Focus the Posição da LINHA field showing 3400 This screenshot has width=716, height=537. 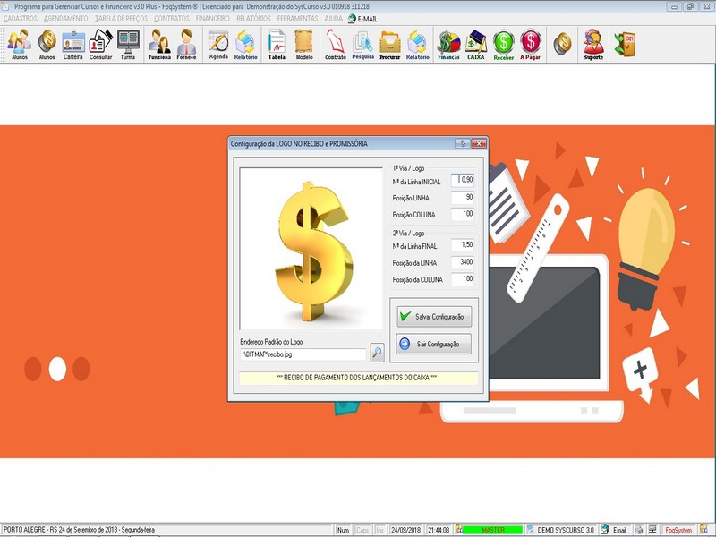463,262
